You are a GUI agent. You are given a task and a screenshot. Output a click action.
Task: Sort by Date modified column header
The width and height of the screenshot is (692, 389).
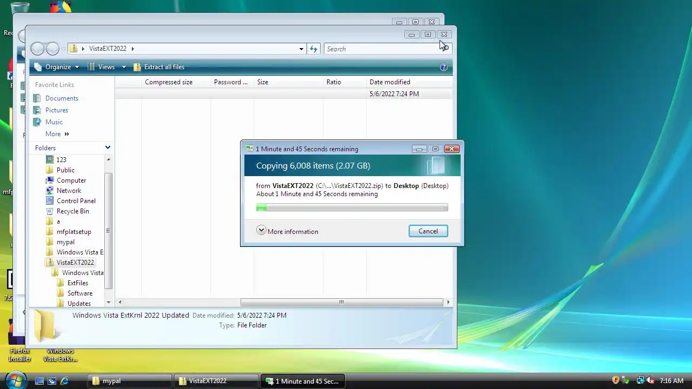coord(409,82)
